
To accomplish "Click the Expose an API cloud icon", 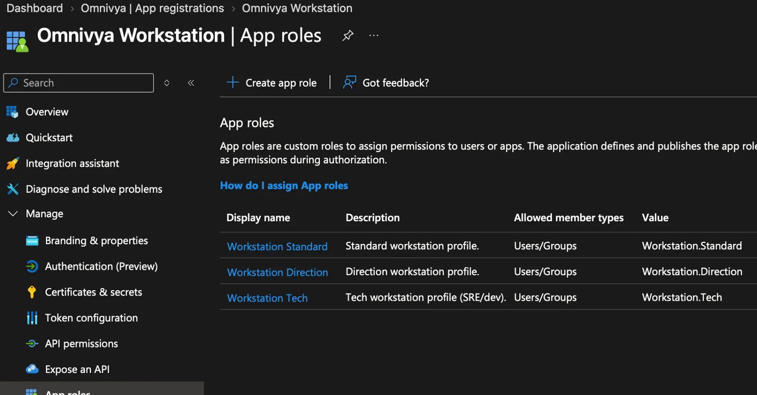I will (x=32, y=369).
